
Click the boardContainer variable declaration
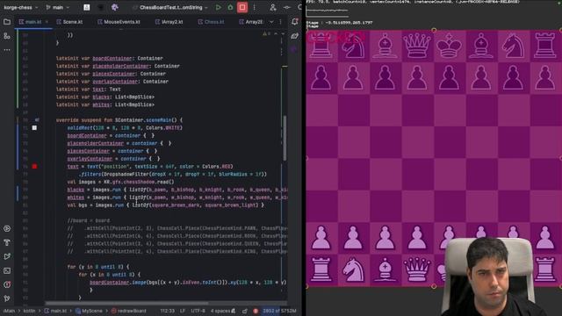112,59
